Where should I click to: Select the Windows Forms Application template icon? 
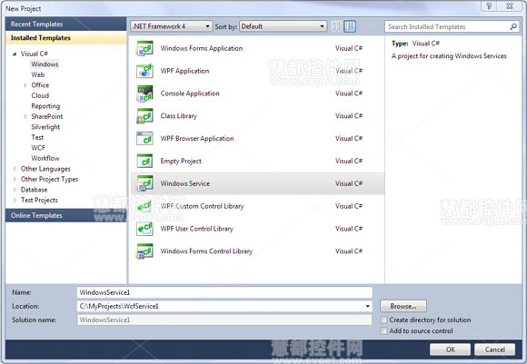pyautogui.click(x=144, y=48)
